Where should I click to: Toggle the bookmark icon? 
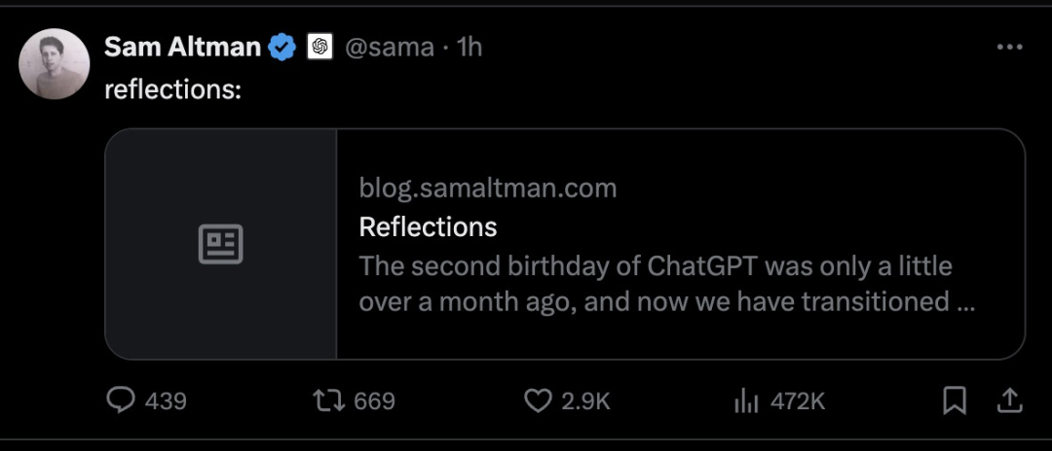[x=955, y=400]
